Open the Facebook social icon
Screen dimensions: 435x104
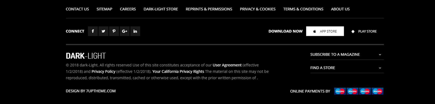click(x=93, y=31)
